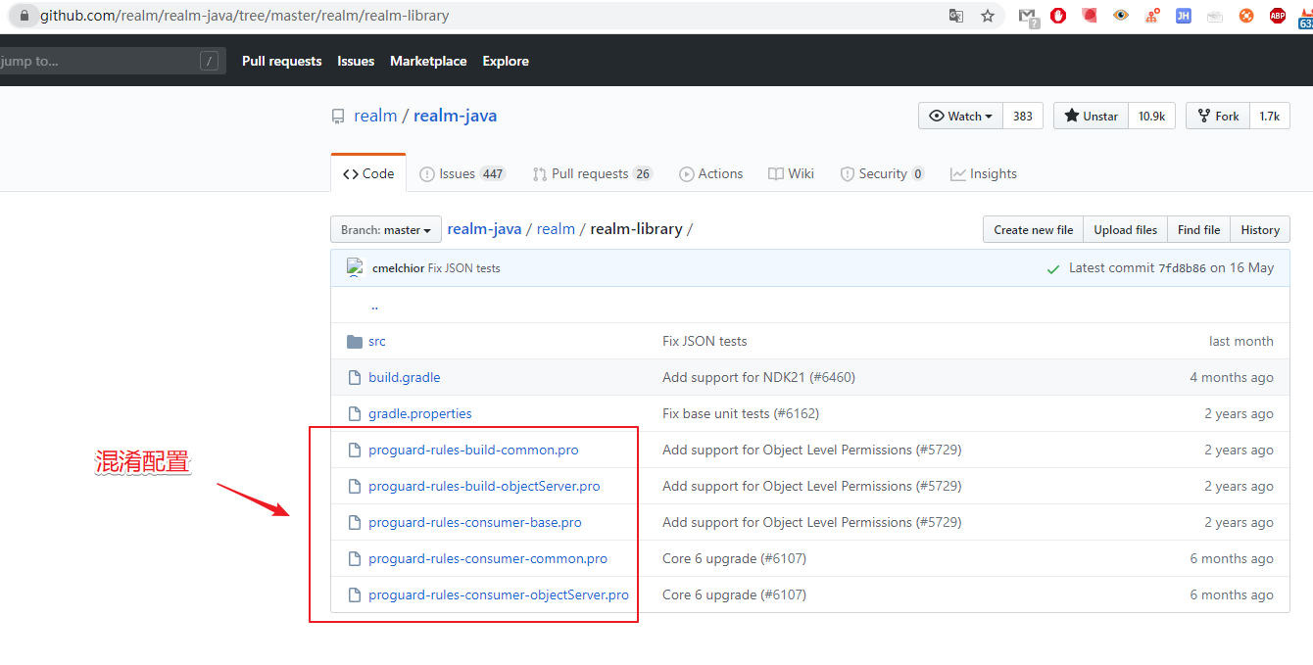Click cmelchior's avatar image
The height and width of the screenshot is (665, 1313).
[x=355, y=267]
